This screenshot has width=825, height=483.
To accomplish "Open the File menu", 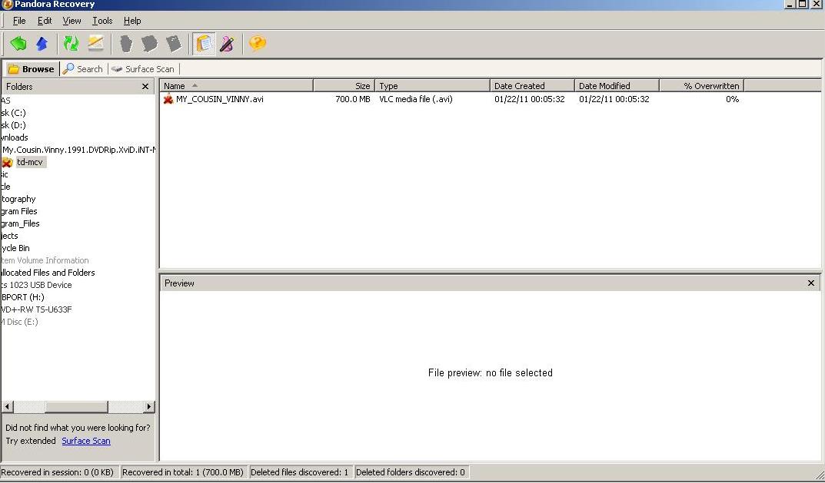I will coord(19,21).
